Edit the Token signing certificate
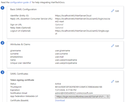The image size is (126, 102). (115, 81)
